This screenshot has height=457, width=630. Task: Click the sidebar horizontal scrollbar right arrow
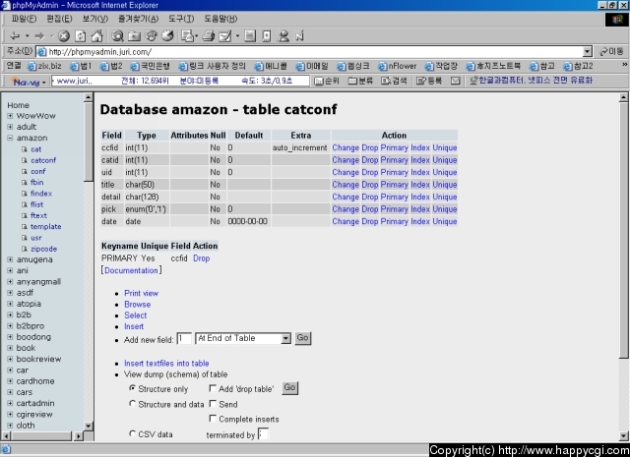[79, 436]
